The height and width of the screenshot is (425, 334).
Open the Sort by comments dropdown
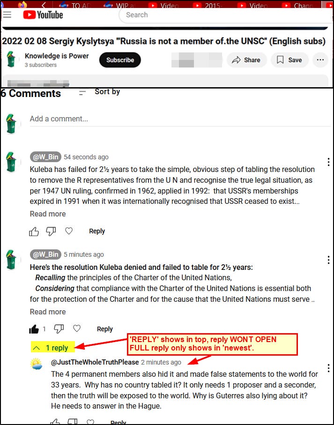100,92
